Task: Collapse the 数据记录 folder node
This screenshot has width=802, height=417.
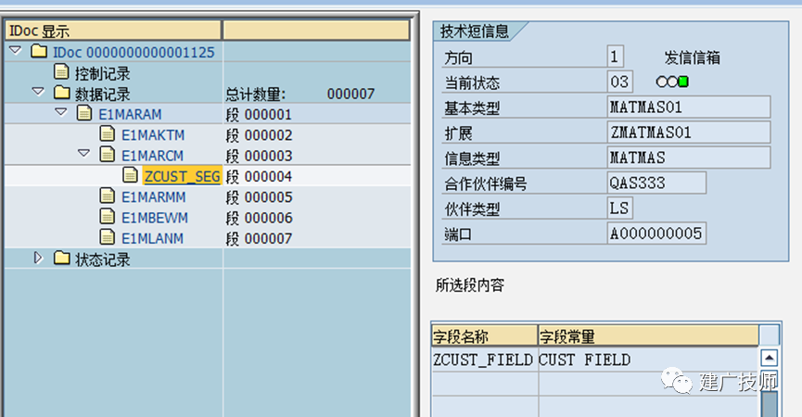Action: (x=38, y=92)
